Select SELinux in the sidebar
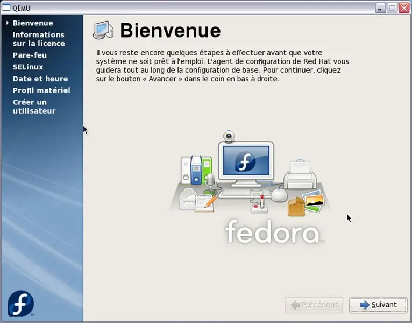The width and height of the screenshot is (412, 323). 28,67
